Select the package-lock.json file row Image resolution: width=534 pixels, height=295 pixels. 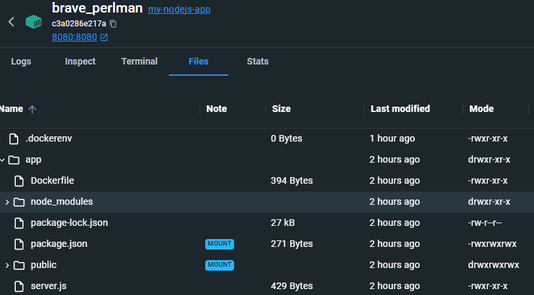click(267, 223)
